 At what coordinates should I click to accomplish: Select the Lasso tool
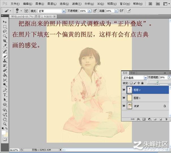click(x=5, y=31)
